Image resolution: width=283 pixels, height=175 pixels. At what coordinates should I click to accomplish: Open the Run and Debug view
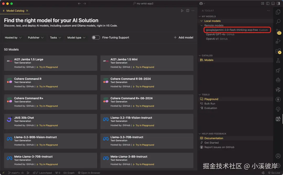click(x=278, y=41)
